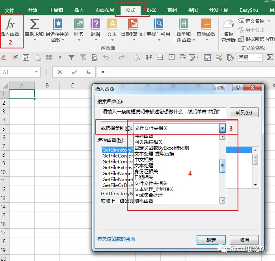Click the comma style icon
275x261 pixels.
(x=60, y=57)
